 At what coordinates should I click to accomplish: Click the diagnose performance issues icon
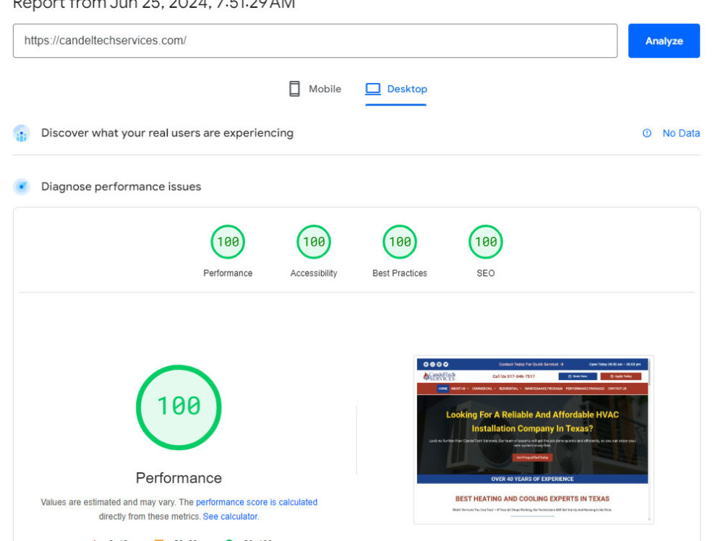click(21, 186)
